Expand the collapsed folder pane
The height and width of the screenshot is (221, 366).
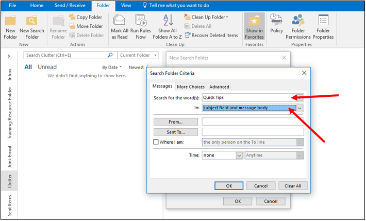coord(9,56)
